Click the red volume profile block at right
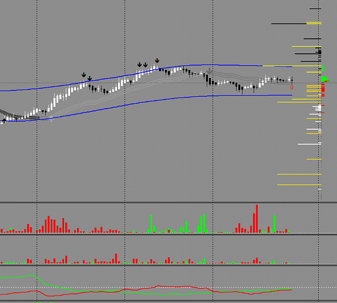The width and height of the screenshot is (337, 303). click(x=323, y=88)
